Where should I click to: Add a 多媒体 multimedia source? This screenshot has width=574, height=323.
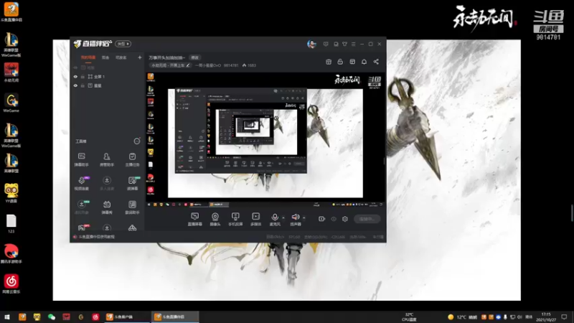[x=255, y=219]
